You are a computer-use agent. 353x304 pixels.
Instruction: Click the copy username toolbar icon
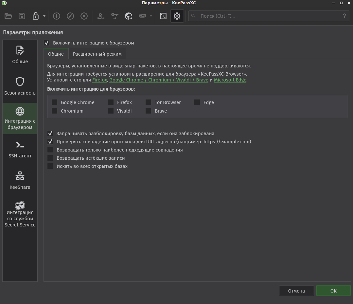click(x=101, y=16)
